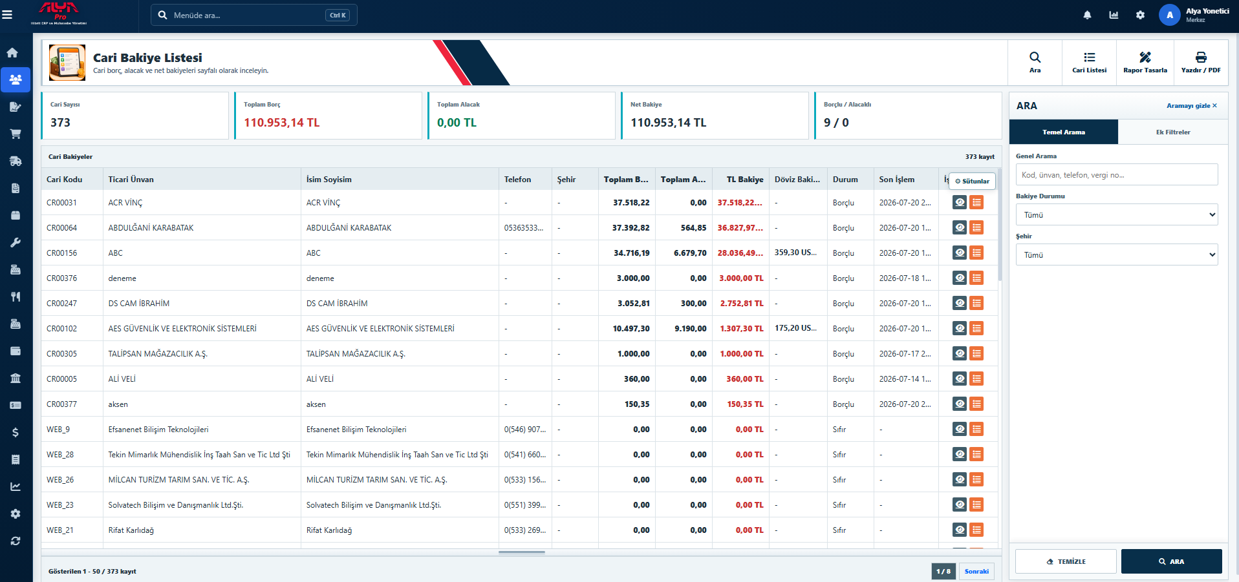This screenshot has width=1239, height=582.
Task: Open the chart statistics icon in header
Action: [x=1114, y=15]
